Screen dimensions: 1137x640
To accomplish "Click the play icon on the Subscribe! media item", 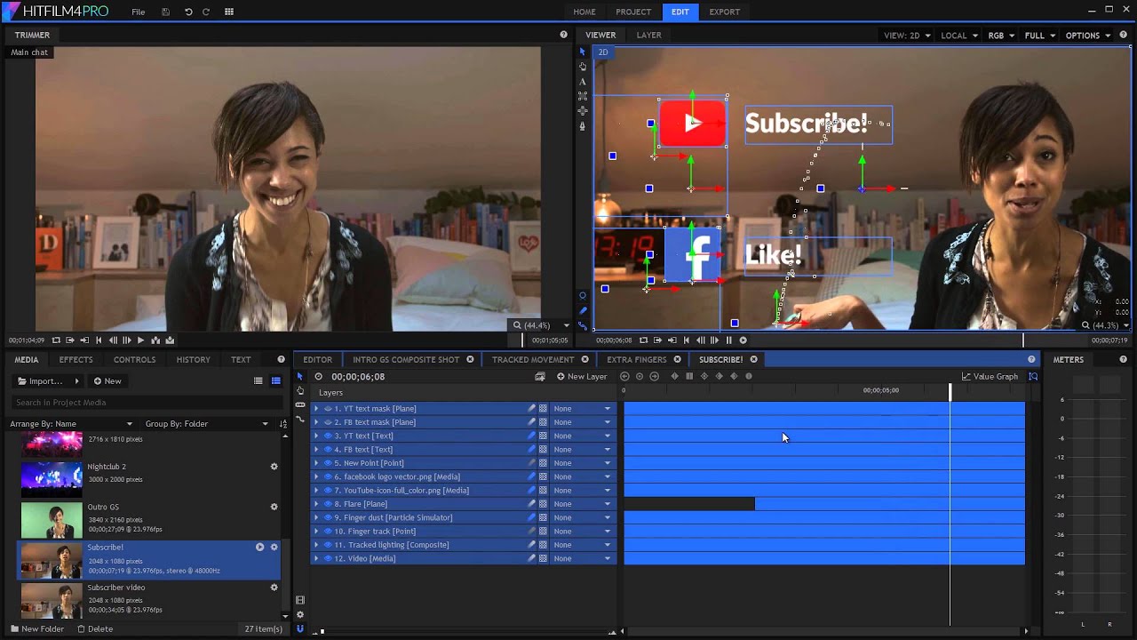I will (x=260, y=548).
